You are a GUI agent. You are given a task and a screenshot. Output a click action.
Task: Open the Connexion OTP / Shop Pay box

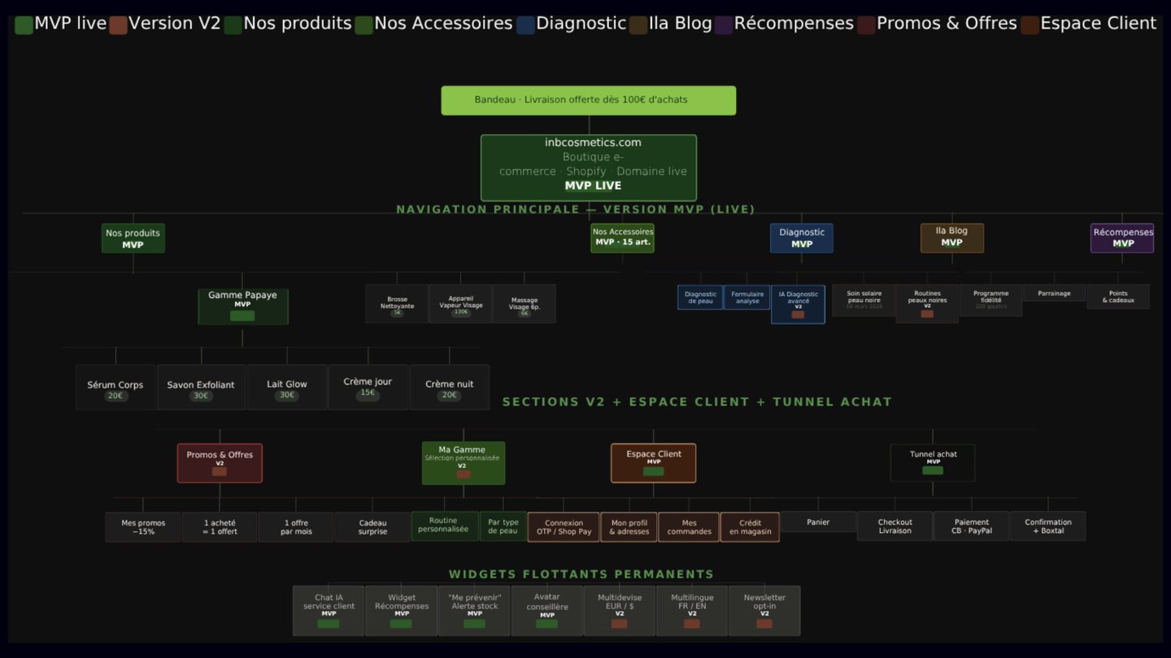coord(564,527)
